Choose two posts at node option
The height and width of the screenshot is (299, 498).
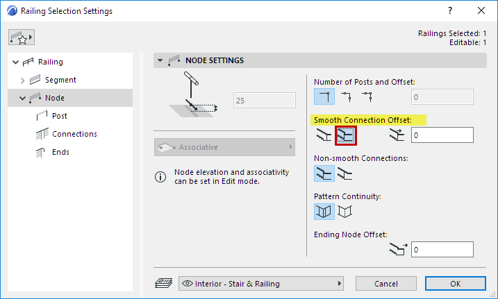(345, 97)
